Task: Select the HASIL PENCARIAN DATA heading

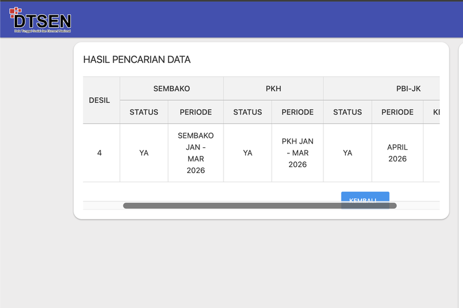Action: pyautogui.click(x=136, y=60)
